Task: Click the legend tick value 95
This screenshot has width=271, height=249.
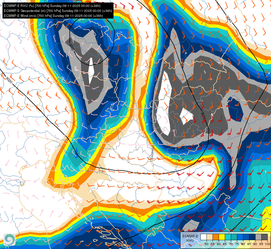Action: click(x=261, y=244)
